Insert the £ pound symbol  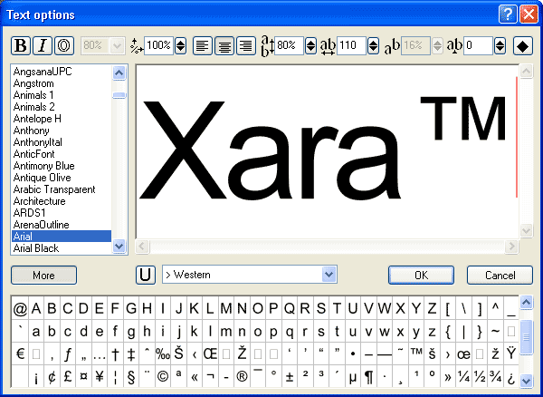click(68, 377)
